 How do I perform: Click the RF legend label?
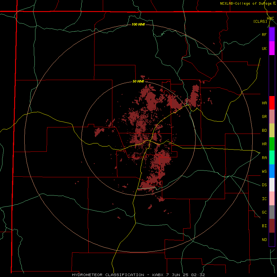click(x=264, y=34)
